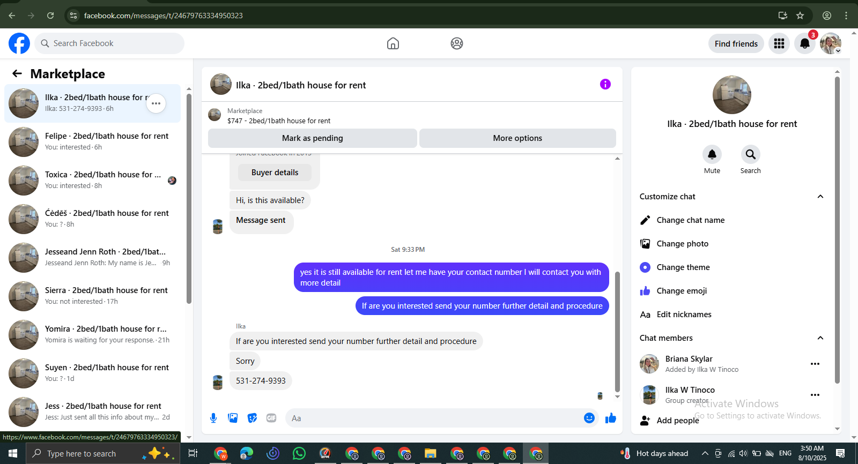Screen dimensions: 858x464
Task: Click the phone number 531-274-9393 message
Action: [261, 381]
